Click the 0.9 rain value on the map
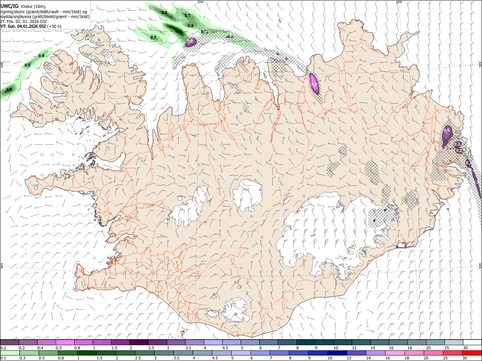Viewport: 482px width, 361px height. click(x=164, y=13)
